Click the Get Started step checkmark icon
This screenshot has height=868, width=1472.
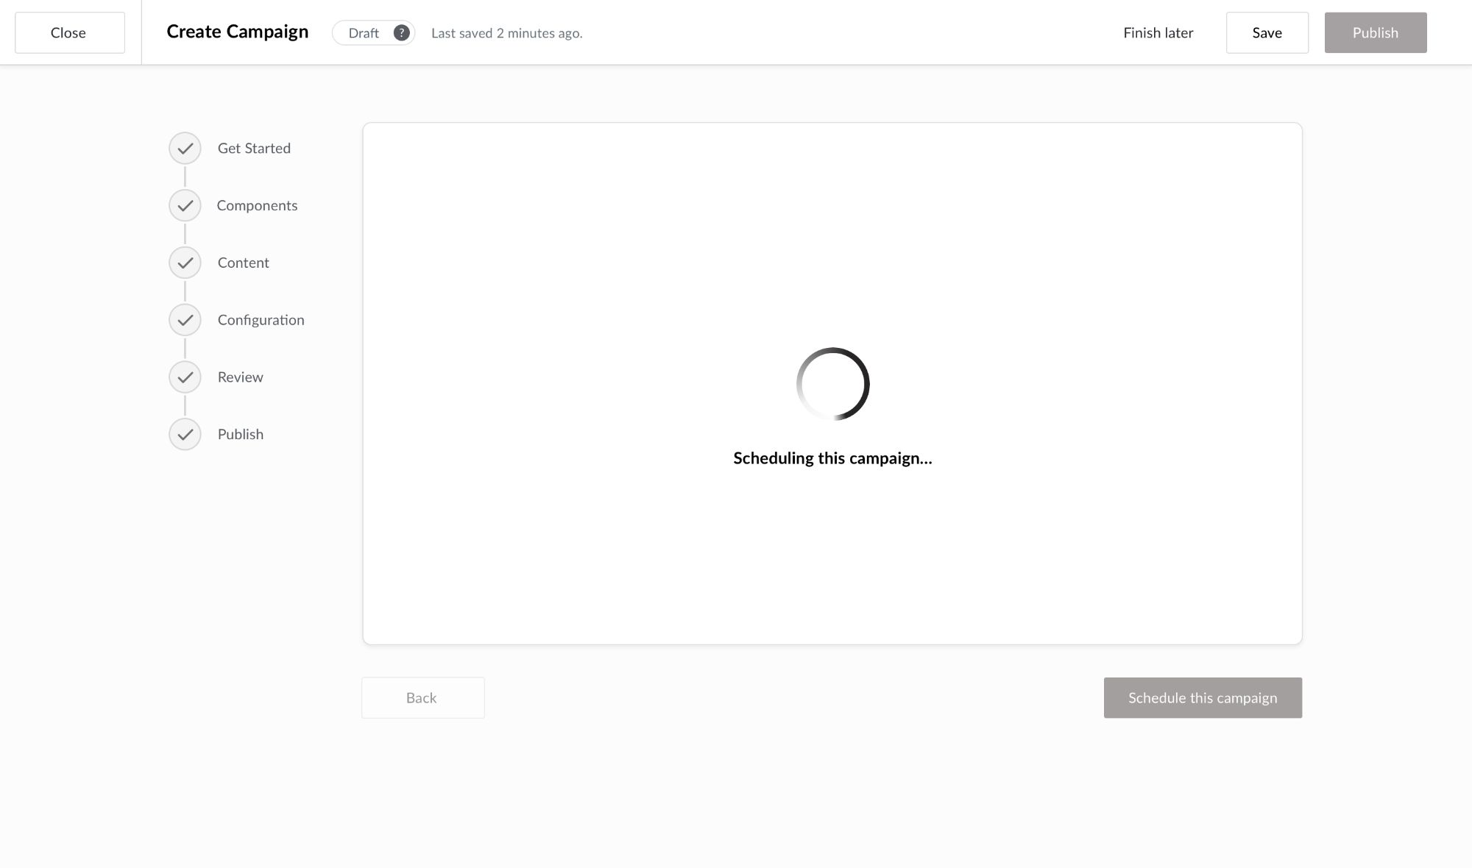pos(185,149)
